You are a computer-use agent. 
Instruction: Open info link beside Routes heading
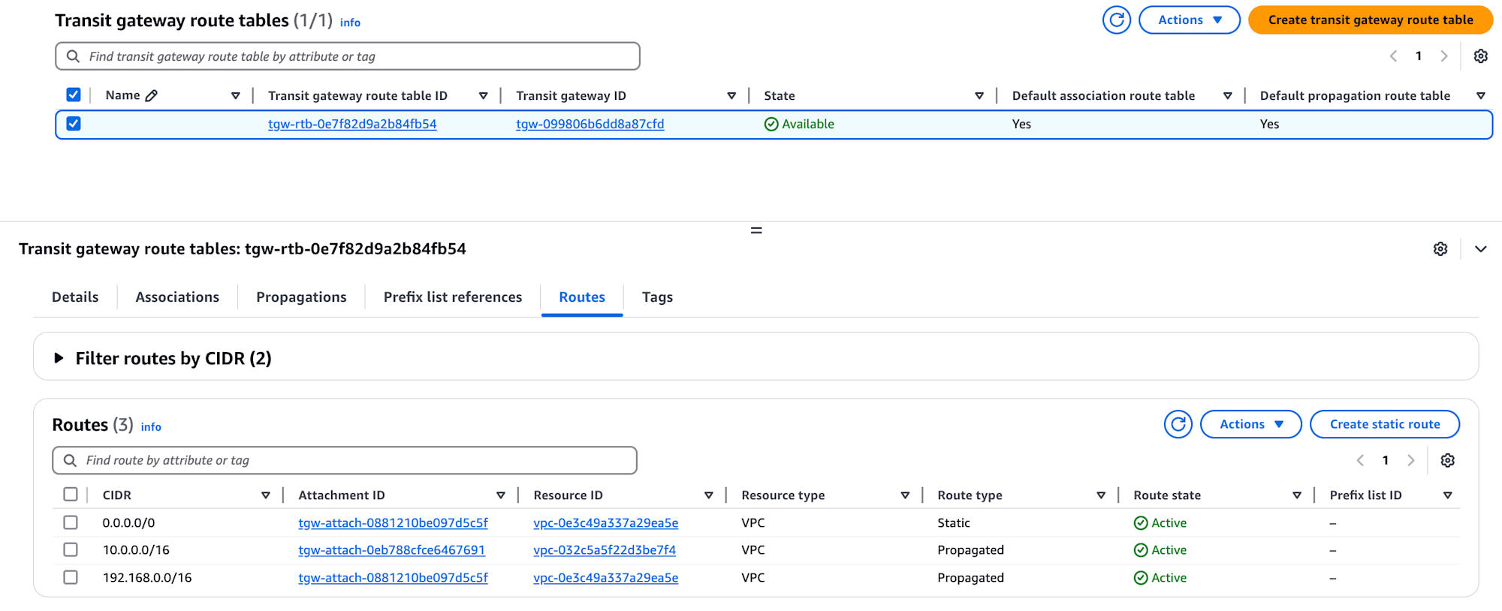point(151,427)
